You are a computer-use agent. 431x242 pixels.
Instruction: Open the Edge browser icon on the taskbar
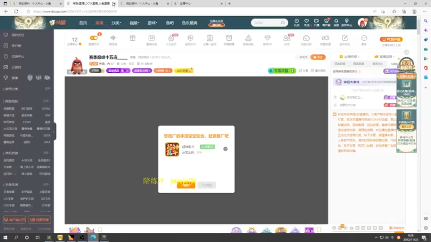point(93,237)
